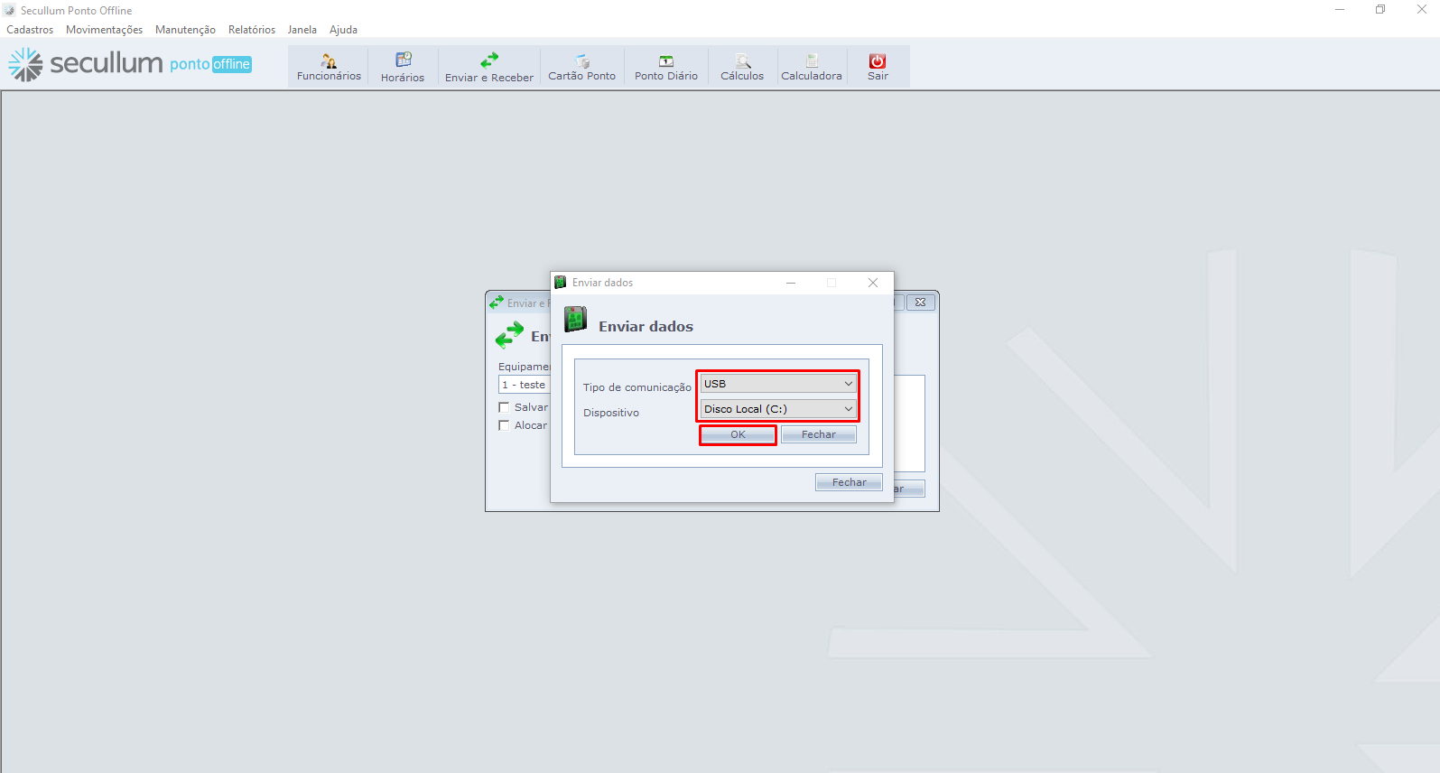Open the Dispositivo Disco Local dropdown

tap(777, 409)
